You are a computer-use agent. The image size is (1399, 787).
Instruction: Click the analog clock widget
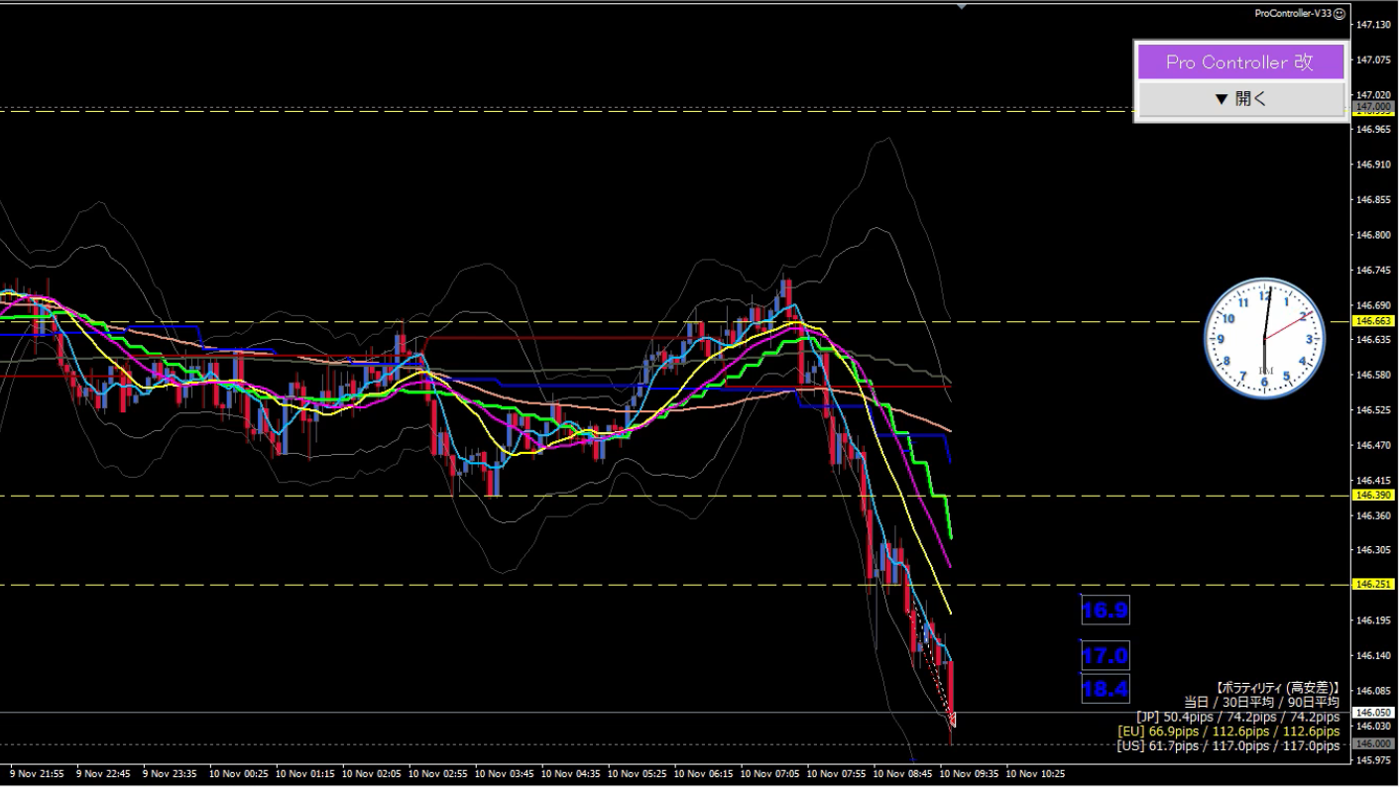tap(1264, 339)
